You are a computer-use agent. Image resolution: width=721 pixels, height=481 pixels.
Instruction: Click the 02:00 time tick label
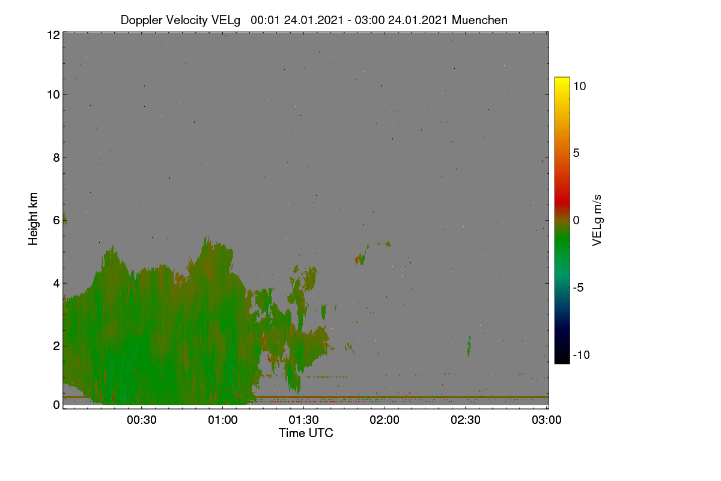[x=385, y=420]
